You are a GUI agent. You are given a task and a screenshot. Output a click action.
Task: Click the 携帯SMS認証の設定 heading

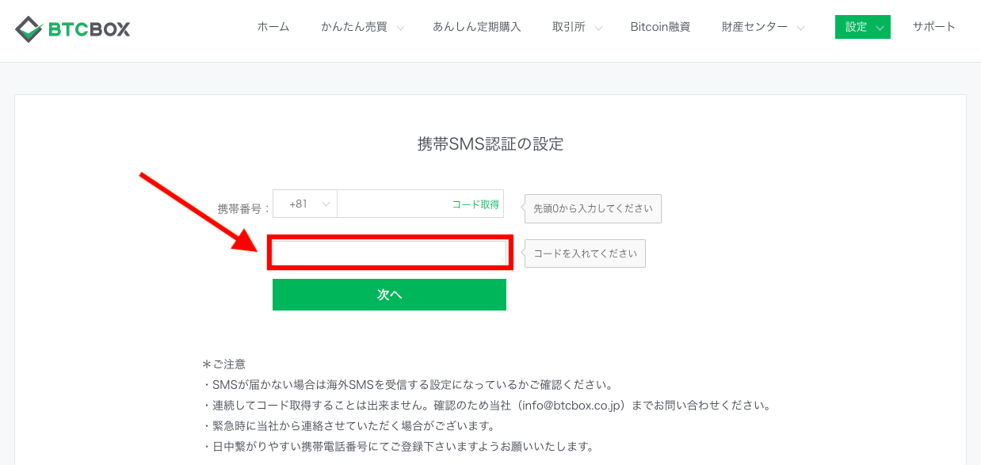[x=490, y=144]
